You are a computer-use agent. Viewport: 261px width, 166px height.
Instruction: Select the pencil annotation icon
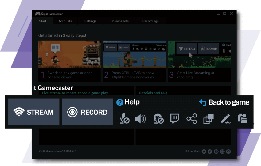pos(226,118)
